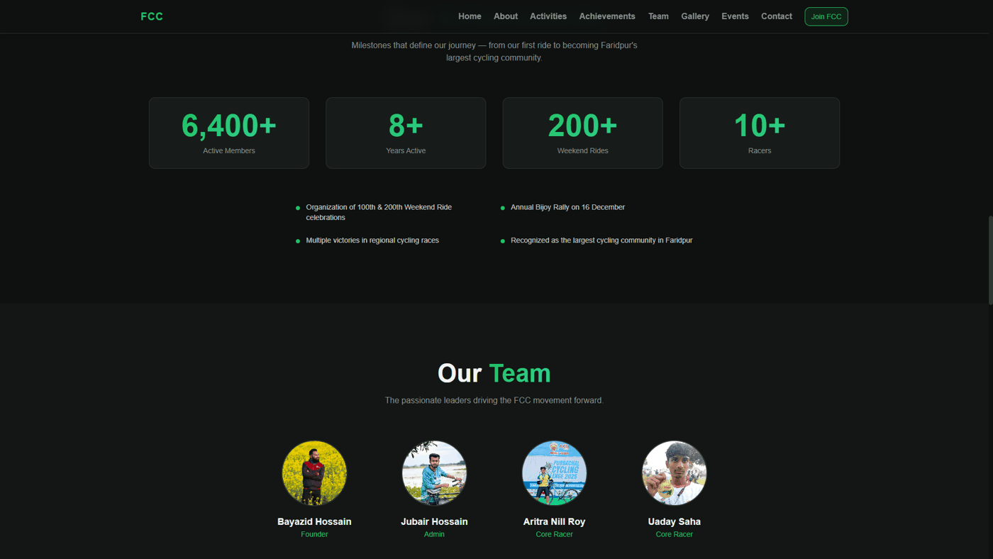Screen dimensions: 993x559
Task: Click the 100th & 200th Weekend Ride text
Action: point(379,212)
